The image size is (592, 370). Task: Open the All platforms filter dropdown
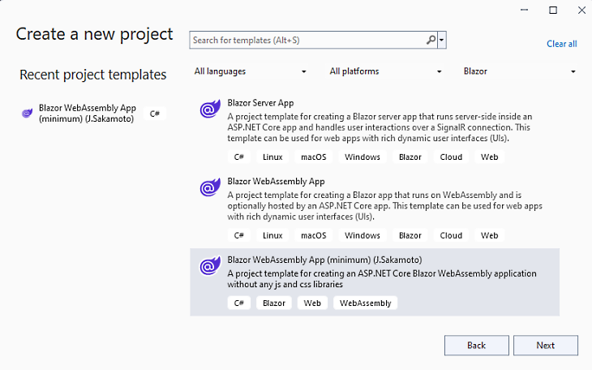pyautogui.click(x=385, y=71)
